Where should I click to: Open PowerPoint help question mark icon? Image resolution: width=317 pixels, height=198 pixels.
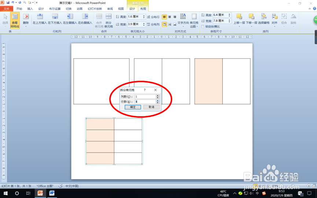click(x=314, y=8)
